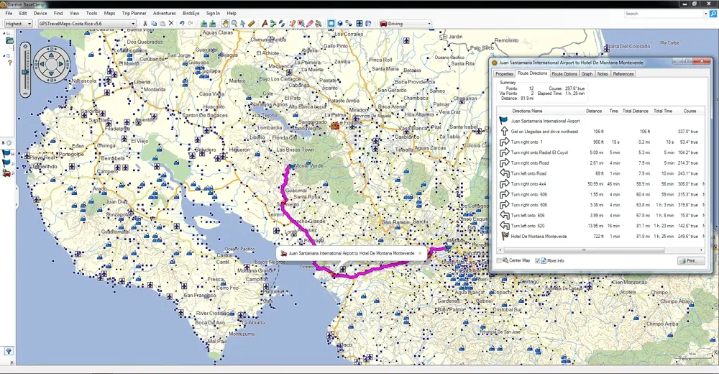719x374 pixels.
Task: Click the Cut icon in the toolbar
Action: pos(145,24)
